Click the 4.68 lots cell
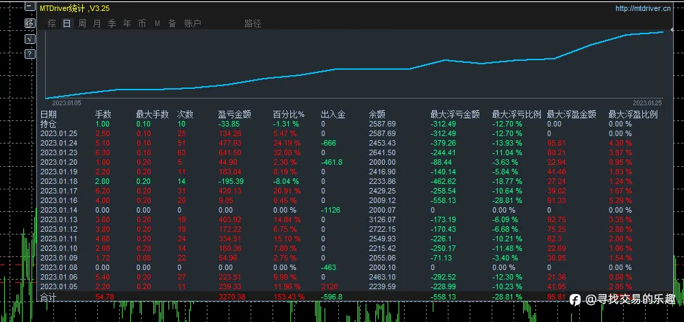This screenshot has height=322, width=684. (102, 239)
